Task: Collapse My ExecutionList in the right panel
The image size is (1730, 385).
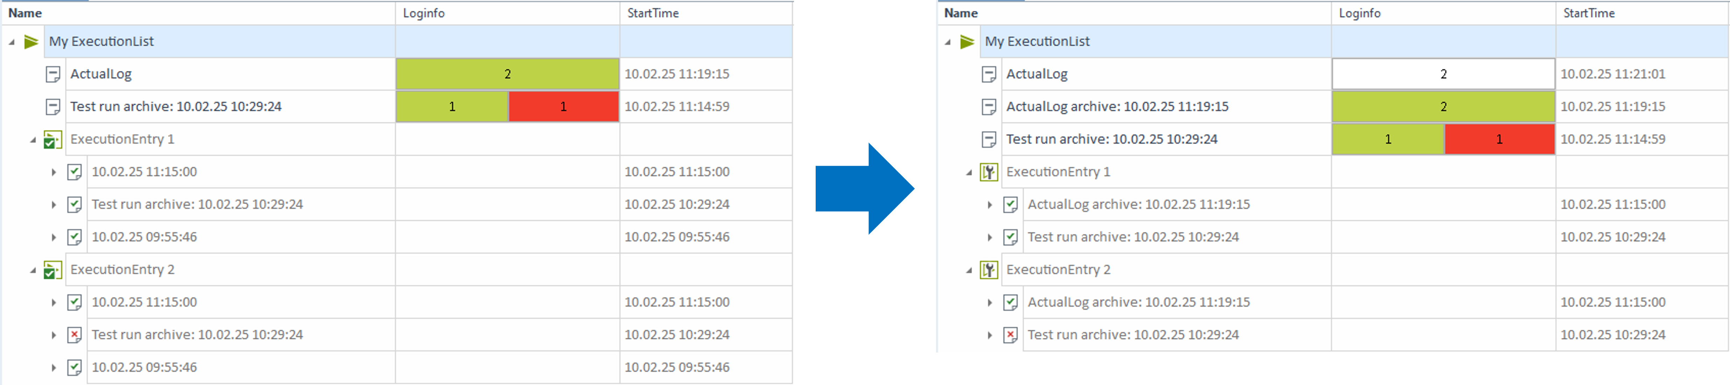Action: (x=948, y=42)
